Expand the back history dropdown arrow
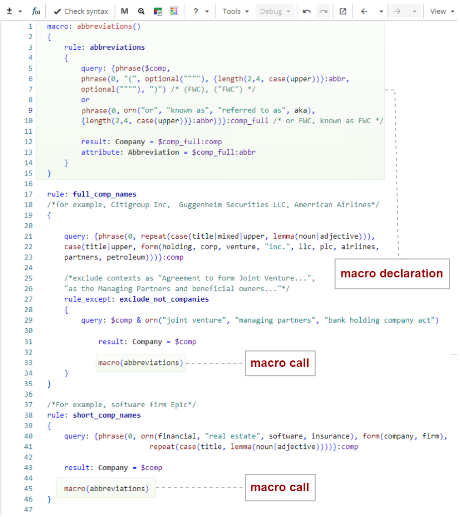This screenshot has width=460, height=517. click(381, 11)
